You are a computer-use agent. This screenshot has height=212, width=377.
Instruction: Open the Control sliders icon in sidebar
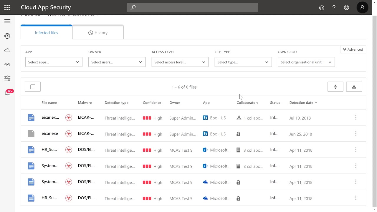7,78
